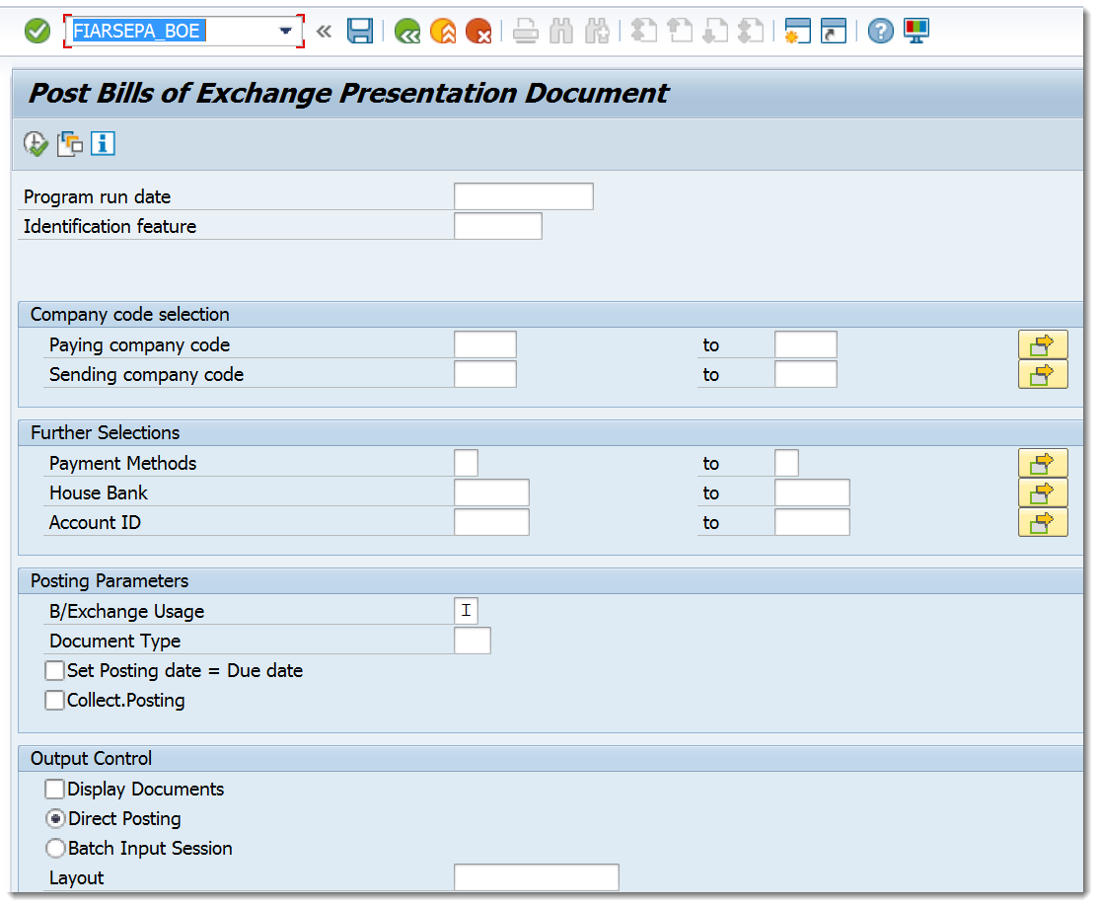Click the Post Bills of Exchange Presentation Document title
This screenshot has height=907, width=1098.
(x=348, y=93)
